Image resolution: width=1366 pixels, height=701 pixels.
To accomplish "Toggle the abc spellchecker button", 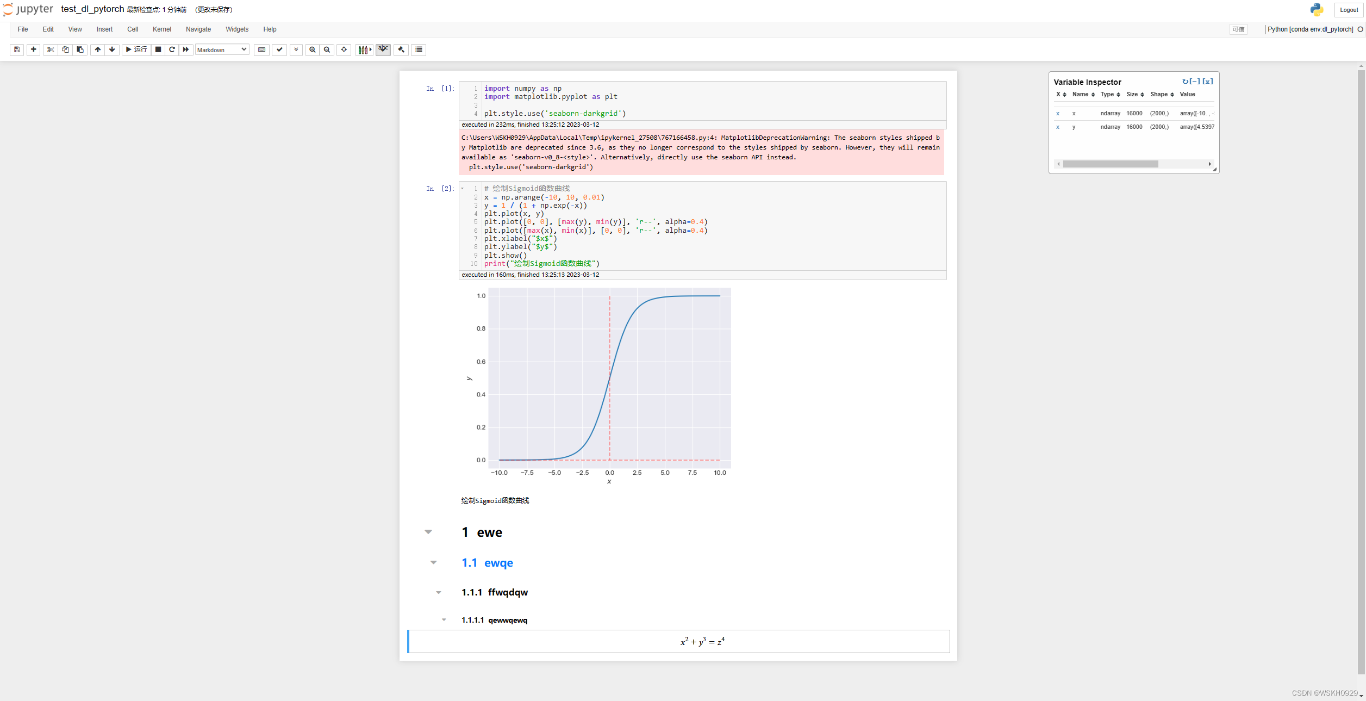I will 383,49.
